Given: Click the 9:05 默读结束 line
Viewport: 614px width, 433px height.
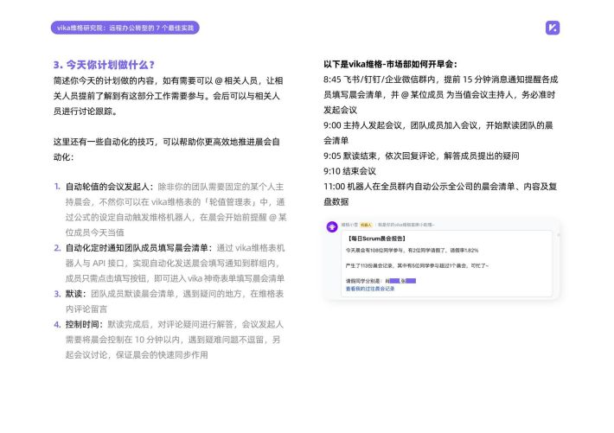Looking at the screenshot, I should pos(421,156).
